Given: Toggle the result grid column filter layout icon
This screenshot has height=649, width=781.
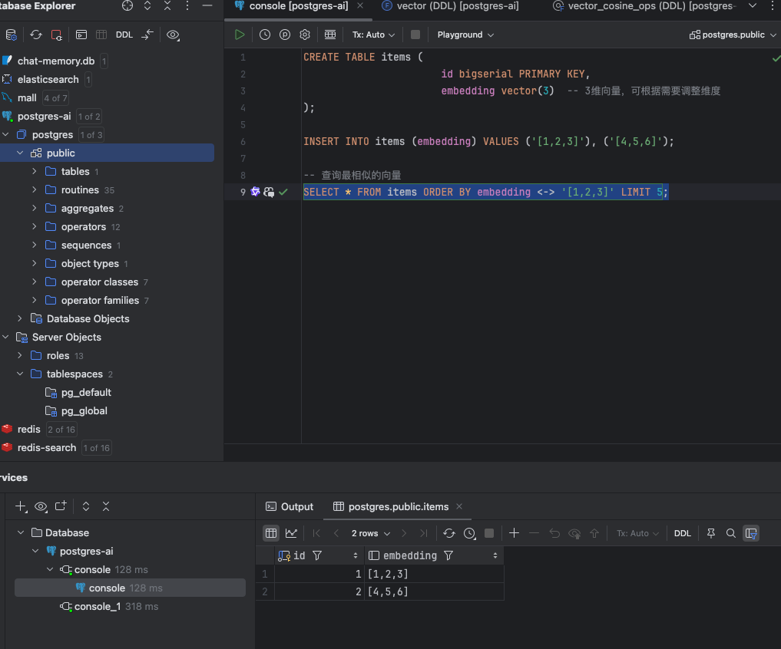Looking at the screenshot, I should pyautogui.click(x=751, y=533).
